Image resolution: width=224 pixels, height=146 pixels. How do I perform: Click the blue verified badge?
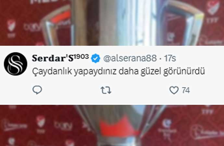tap(95, 58)
